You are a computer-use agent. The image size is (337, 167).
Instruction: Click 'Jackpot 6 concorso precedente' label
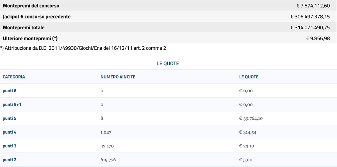[x=37, y=17]
